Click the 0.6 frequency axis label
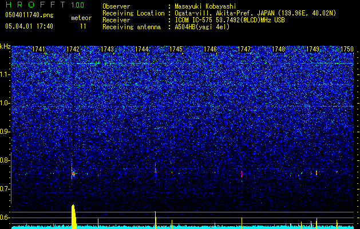Screen dimensions: 360x229 (5, 218)
